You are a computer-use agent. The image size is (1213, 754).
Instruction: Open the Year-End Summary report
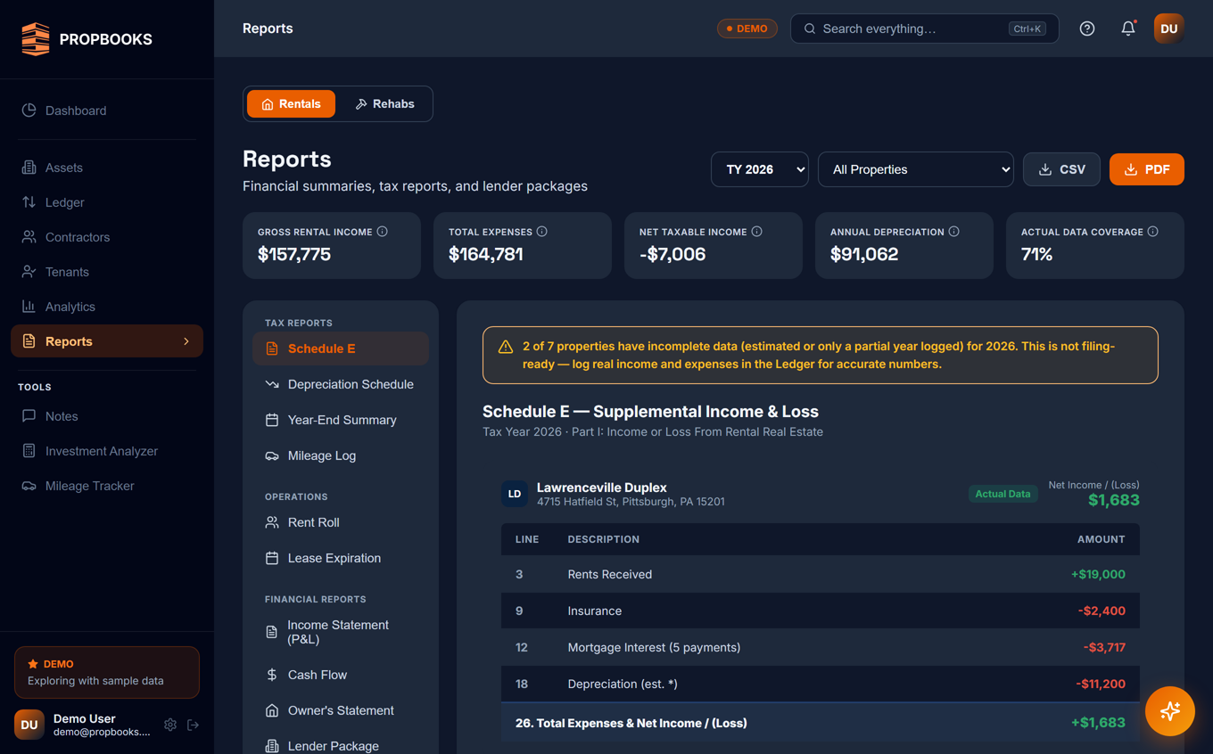pos(341,420)
